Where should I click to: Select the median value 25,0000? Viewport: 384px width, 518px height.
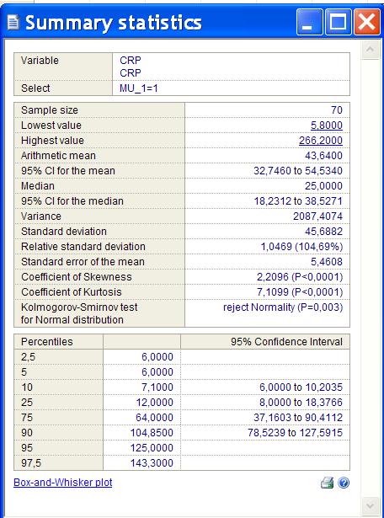323,186
